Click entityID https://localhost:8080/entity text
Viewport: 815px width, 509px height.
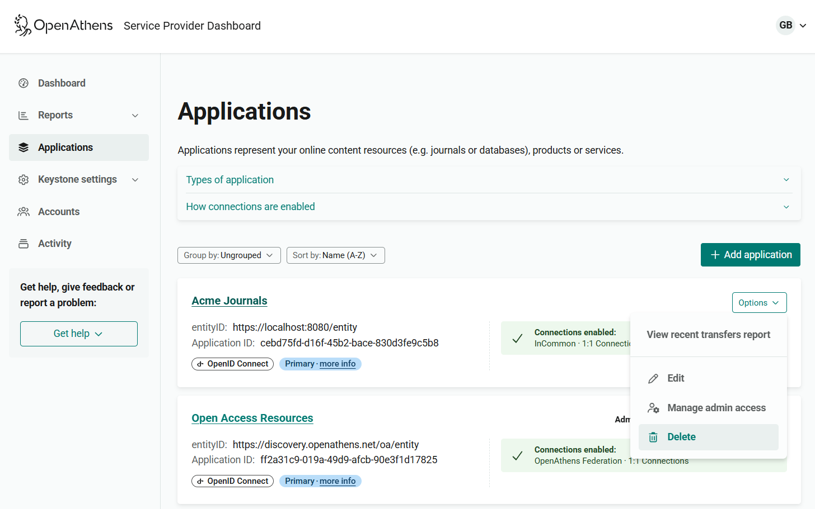click(295, 327)
